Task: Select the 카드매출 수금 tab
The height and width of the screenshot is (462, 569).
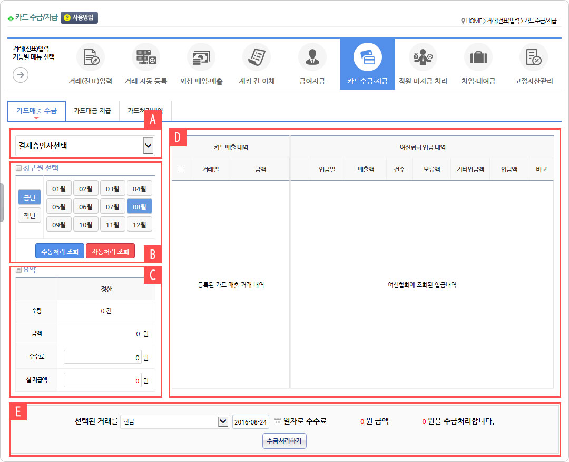Action: (x=36, y=111)
